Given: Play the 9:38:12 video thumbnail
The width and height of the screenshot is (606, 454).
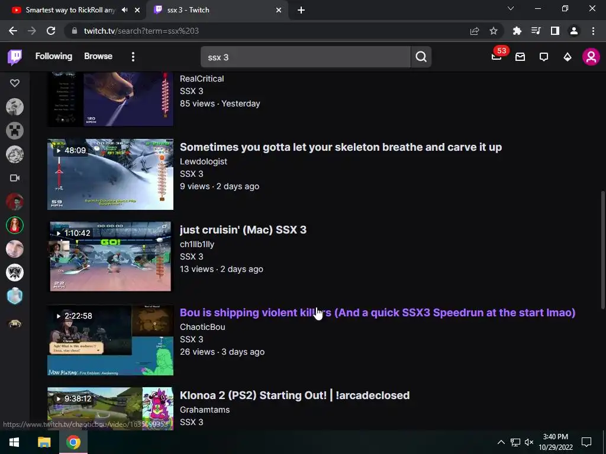Looking at the screenshot, I should click(x=110, y=408).
